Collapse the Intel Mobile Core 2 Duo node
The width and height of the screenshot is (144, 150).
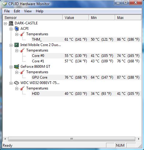(11, 45)
